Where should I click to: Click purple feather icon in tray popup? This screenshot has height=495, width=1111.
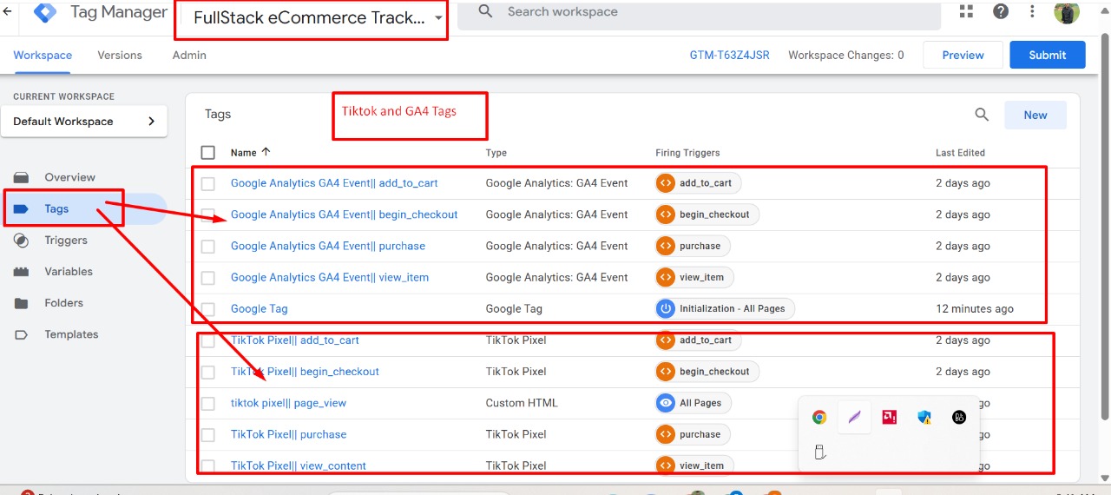tap(854, 417)
